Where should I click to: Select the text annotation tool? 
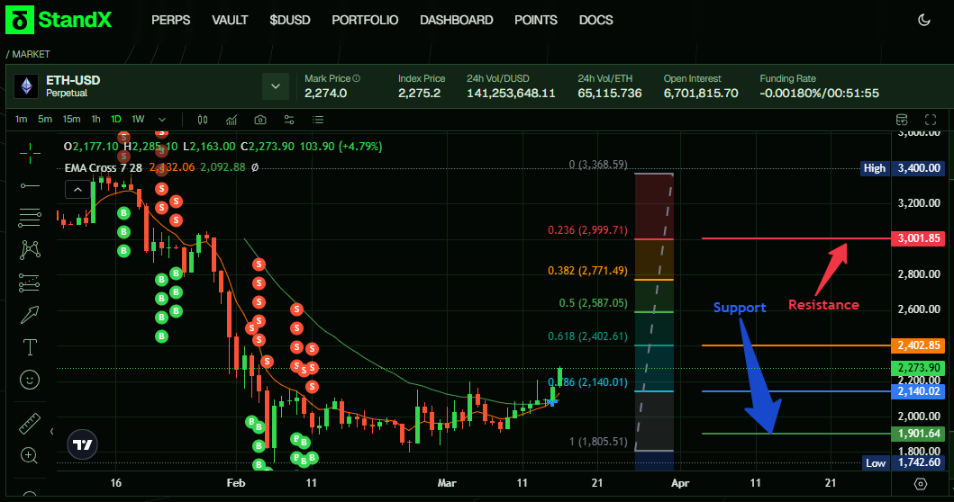coord(30,347)
